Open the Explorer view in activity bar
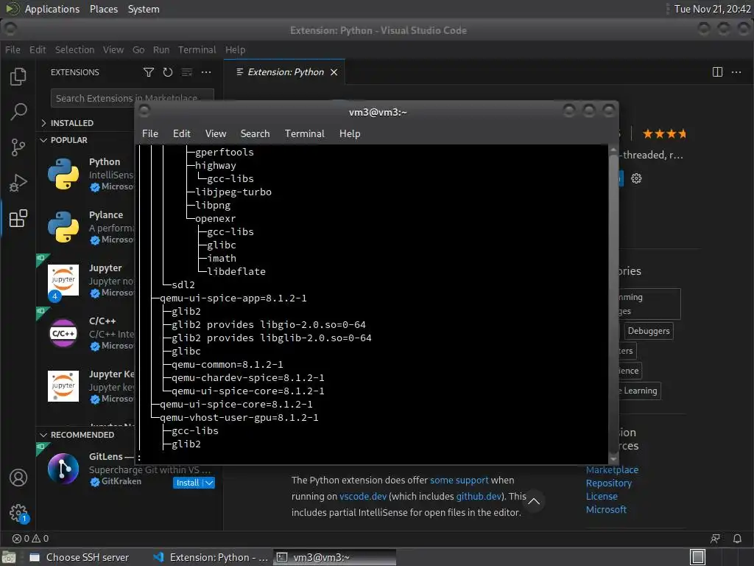The width and height of the screenshot is (754, 566). click(18, 77)
